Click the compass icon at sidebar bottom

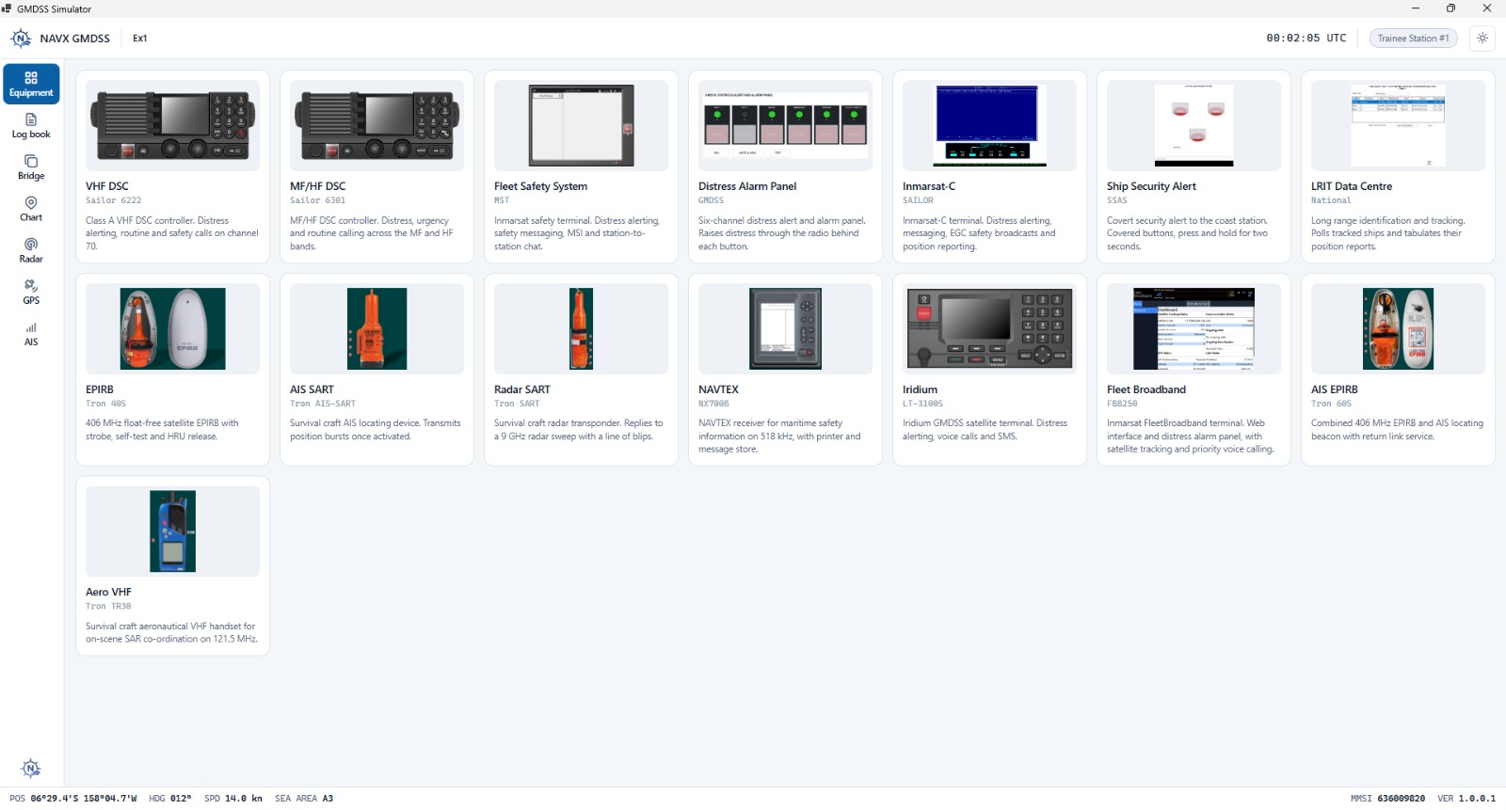click(31, 768)
